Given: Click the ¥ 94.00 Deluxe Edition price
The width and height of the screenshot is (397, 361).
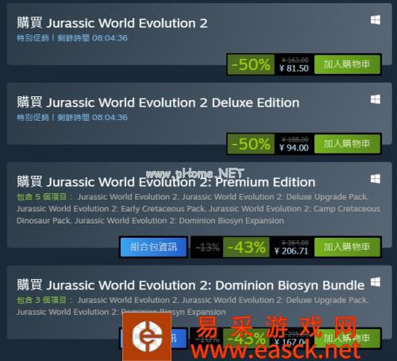Looking at the screenshot, I should [x=294, y=148].
